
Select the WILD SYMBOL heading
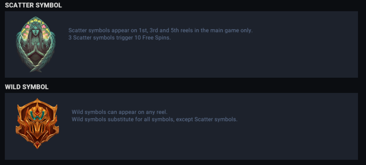(26, 87)
